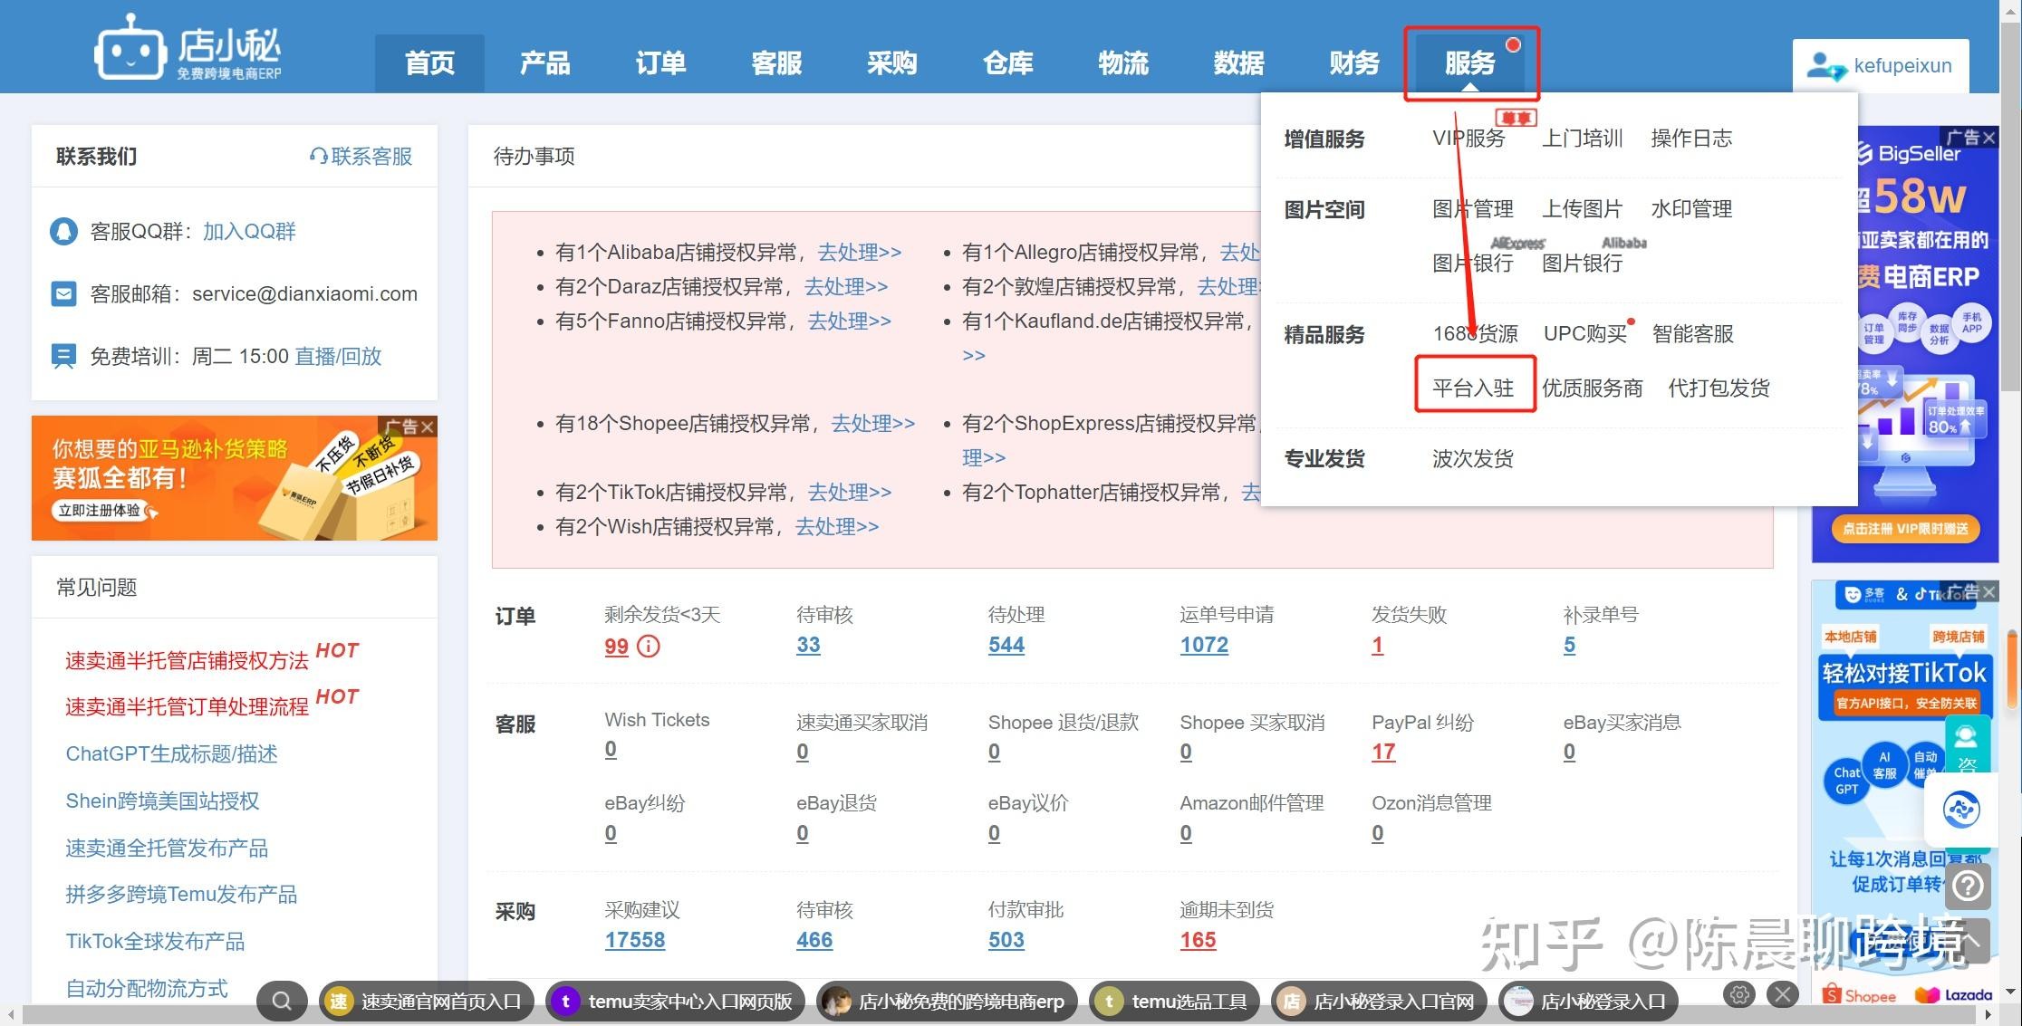This screenshot has width=2022, height=1026.
Task: Open Alibaba 图片银行 entry
Action: click(1582, 264)
